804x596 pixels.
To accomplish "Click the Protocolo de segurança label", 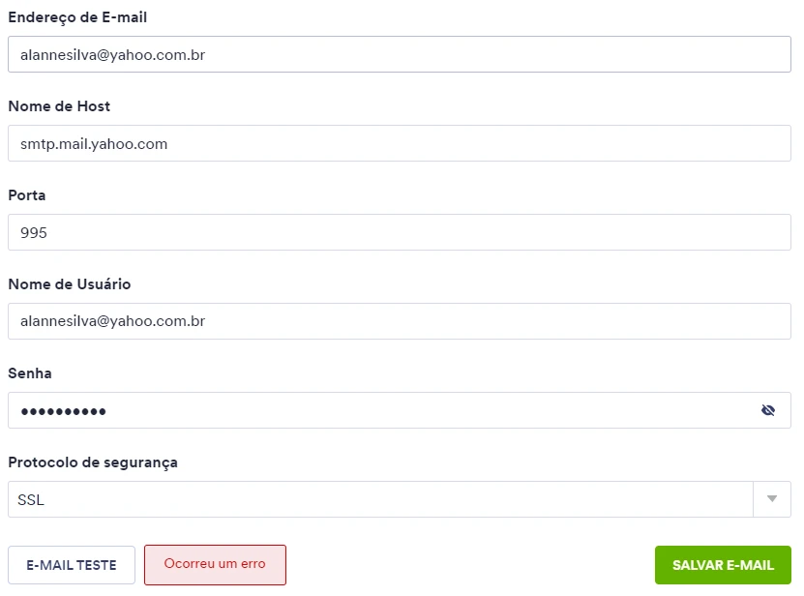I will pos(92,462).
